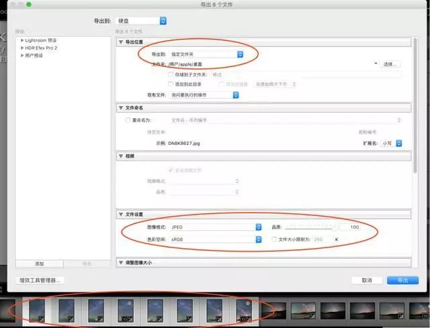Click the 导出 export button
Image resolution: width=430 pixels, height=328 pixels.
pyautogui.click(x=402, y=280)
